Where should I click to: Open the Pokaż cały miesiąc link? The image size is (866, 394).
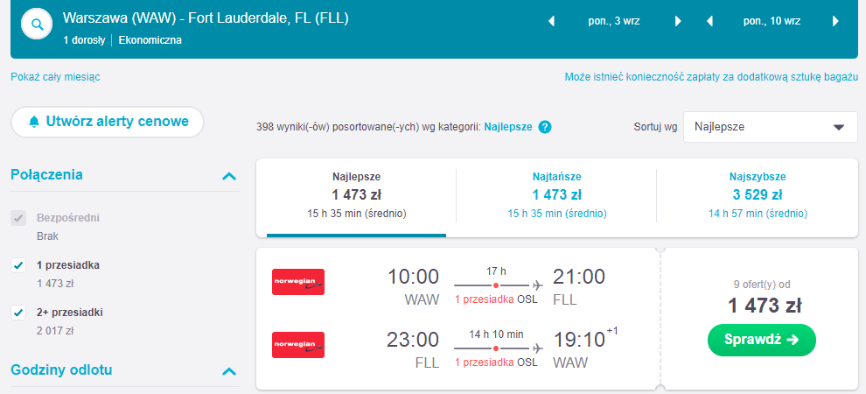pyautogui.click(x=55, y=77)
